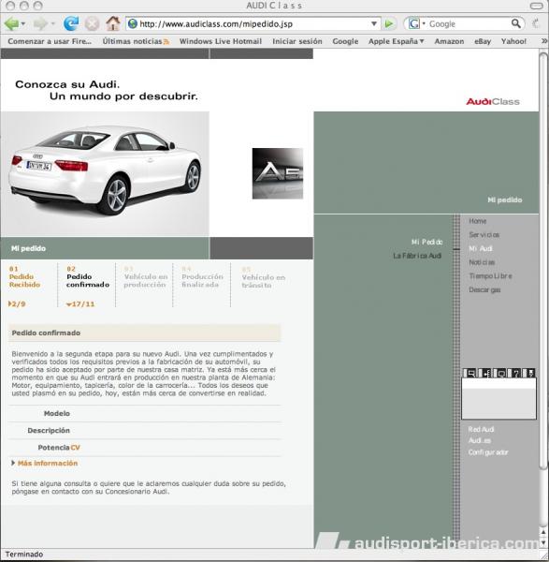This screenshot has width=549, height=562.
Task: Select step 03 'Vehículo en producción'
Action: pos(145,276)
